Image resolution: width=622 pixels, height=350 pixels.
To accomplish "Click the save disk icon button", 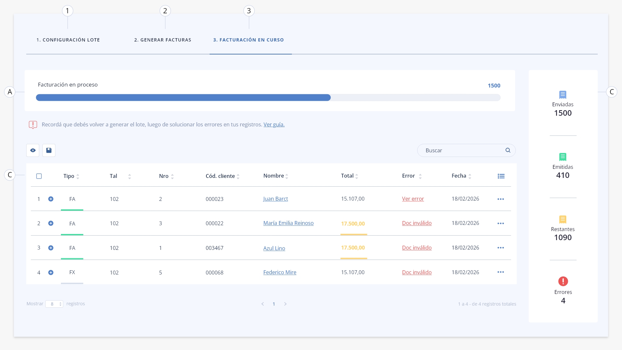I will (x=49, y=150).
